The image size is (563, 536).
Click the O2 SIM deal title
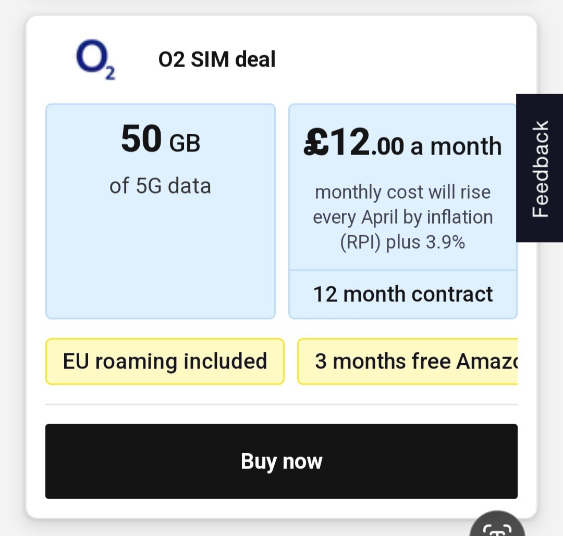[217, 59]
